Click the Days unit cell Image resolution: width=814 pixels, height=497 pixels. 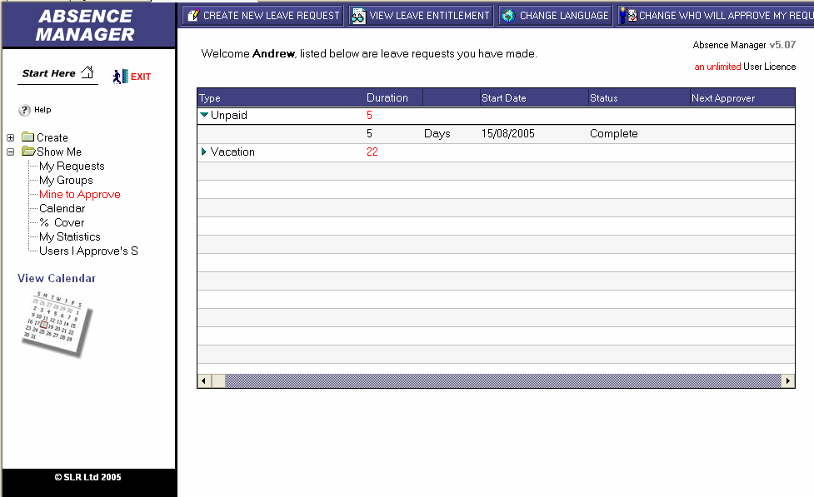pyautogui.click(x=437, y=133)
